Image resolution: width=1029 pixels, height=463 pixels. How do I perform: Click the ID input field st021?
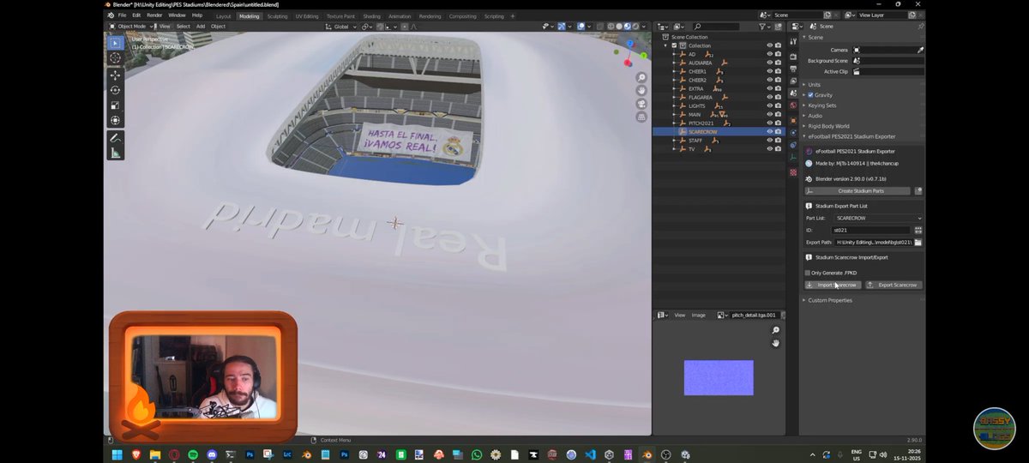(x=871, y=230)
